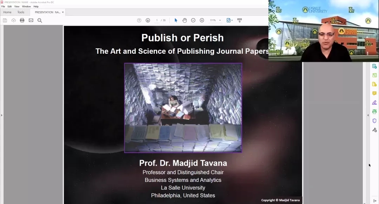Open the Organize Pages tool in the right pane
The image size is (379, 204).
[374, 75]
